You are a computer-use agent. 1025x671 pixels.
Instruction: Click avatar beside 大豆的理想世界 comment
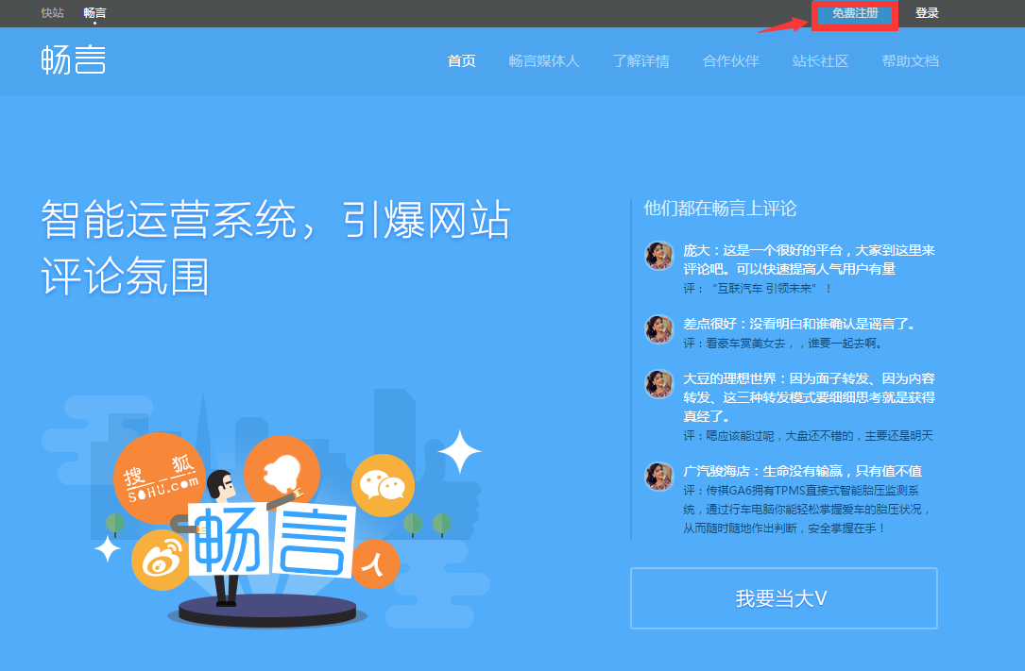(658, 383)
